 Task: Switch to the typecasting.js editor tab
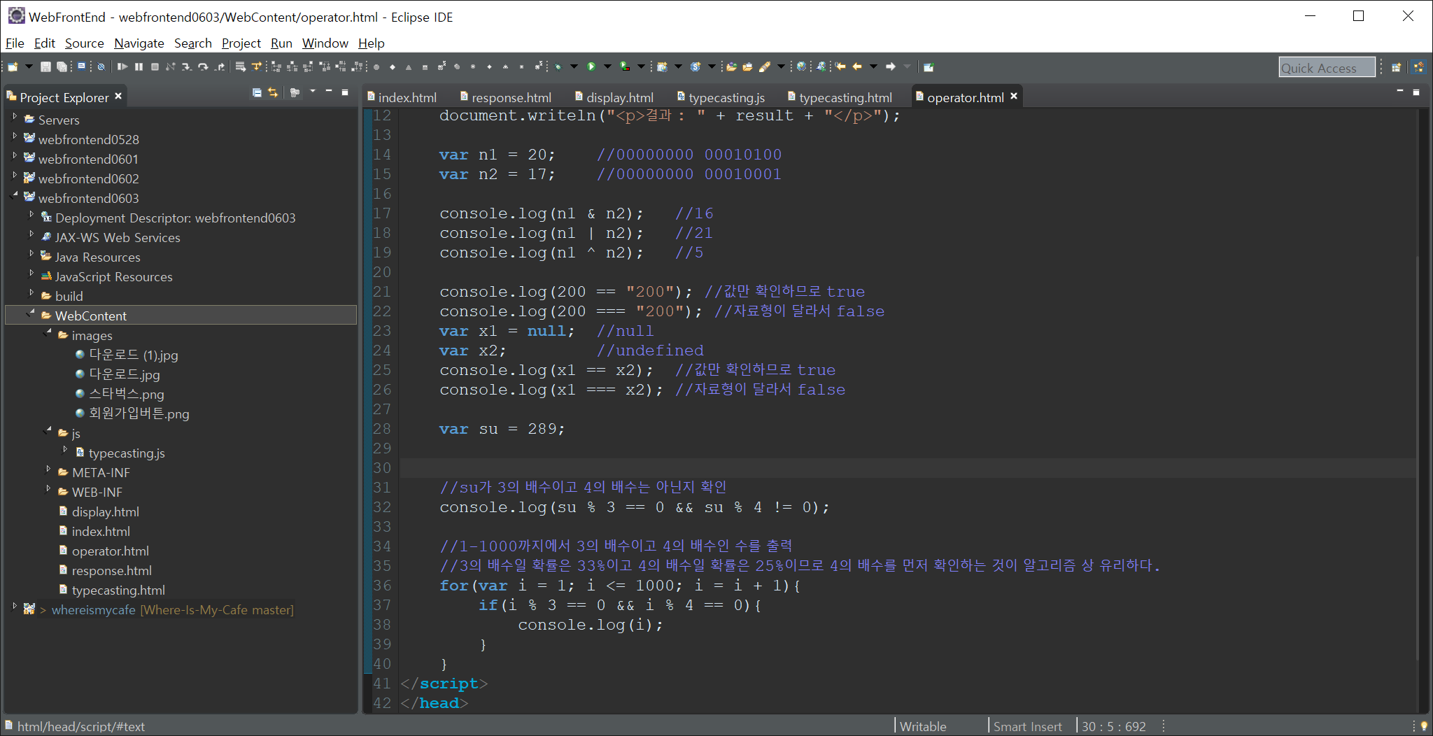(x=721, y=97)
